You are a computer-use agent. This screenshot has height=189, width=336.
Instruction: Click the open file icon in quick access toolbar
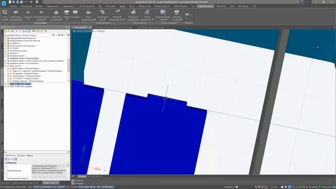click(x=14, y=2)
